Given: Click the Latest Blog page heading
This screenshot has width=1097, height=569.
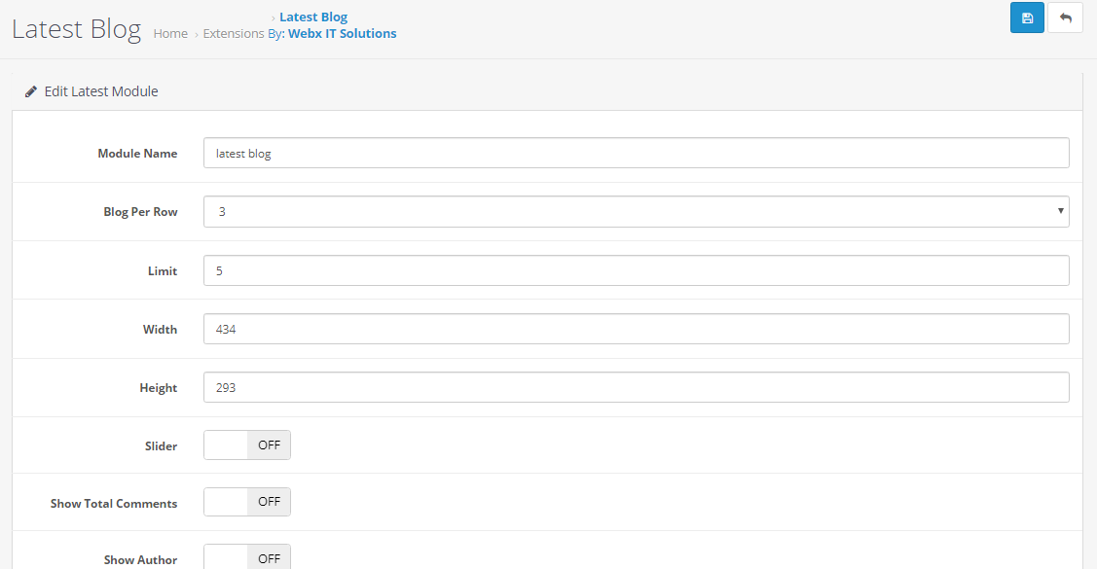Looking at the screenshot, I should pyautogui.click(x=76, y=29).
